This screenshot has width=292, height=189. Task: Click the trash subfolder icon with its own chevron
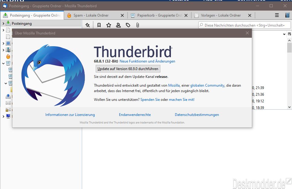click(11, 83)
